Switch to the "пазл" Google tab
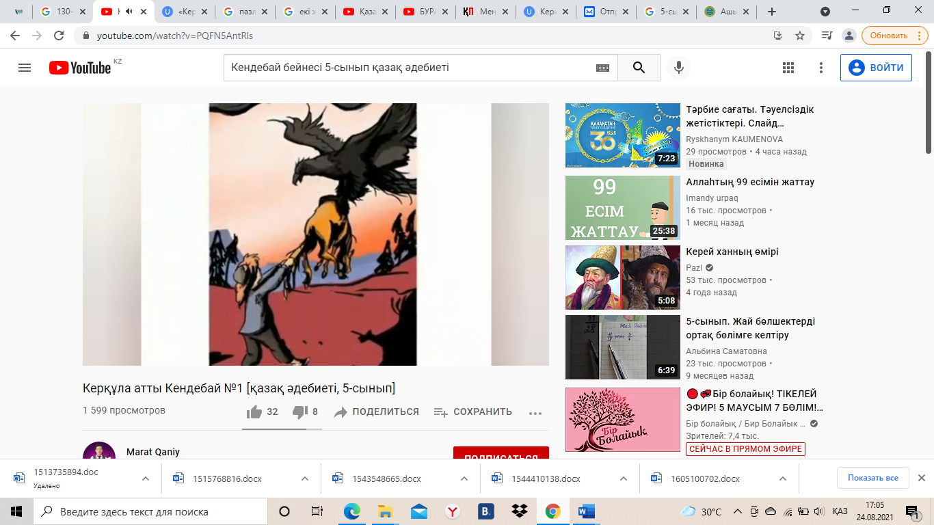The width and height of the screenshot is (934, 525). tap(245, 12)
